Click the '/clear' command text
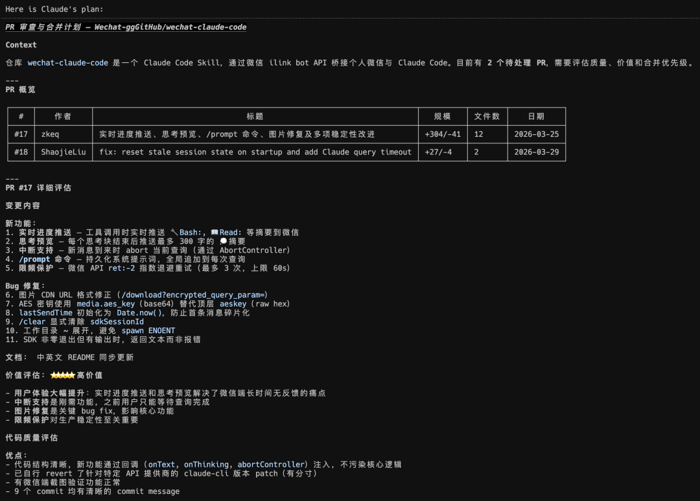 pos(32,321)
